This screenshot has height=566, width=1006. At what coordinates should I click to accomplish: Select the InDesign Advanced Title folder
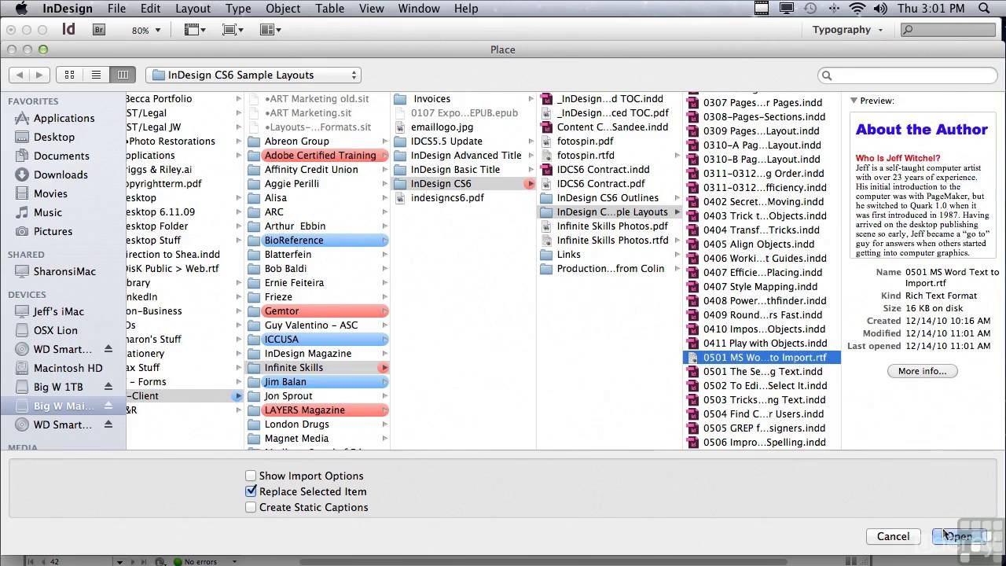click(x=464, y=155)
